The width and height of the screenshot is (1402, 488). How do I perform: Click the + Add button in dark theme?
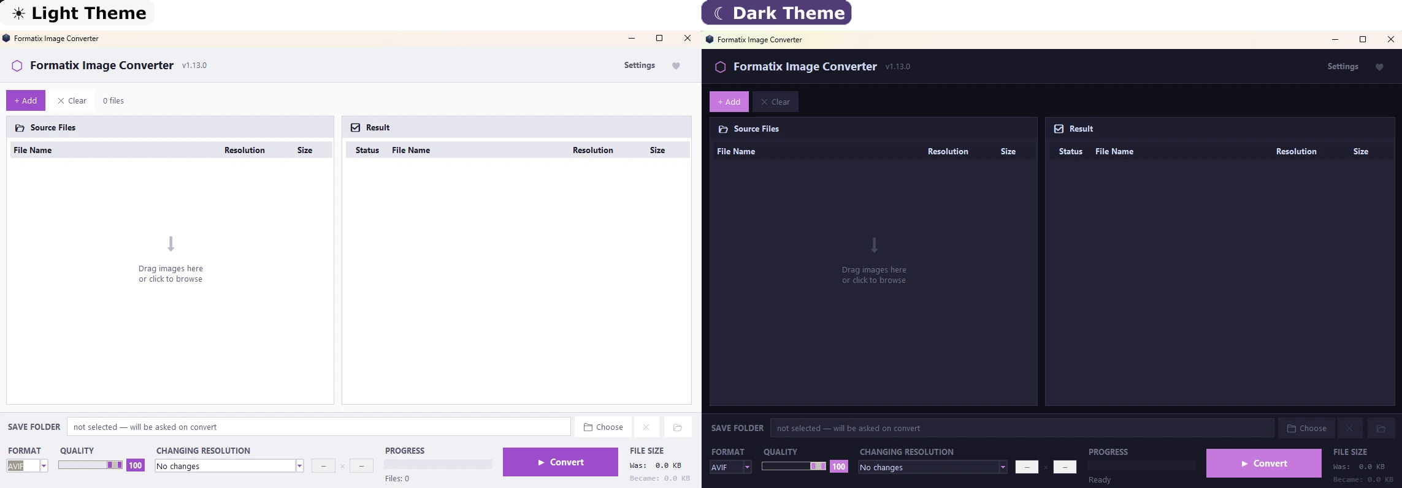click(729, 102)
